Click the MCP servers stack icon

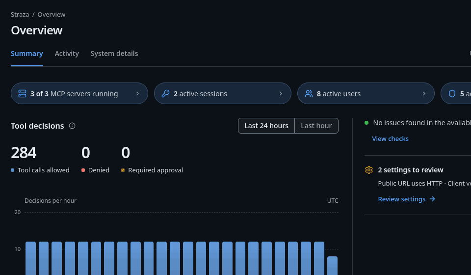pos(22,93)
